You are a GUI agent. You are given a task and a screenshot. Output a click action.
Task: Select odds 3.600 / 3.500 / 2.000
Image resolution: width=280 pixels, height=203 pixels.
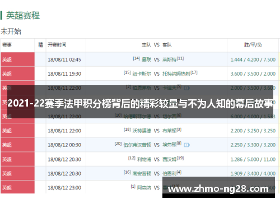(253, 74)
